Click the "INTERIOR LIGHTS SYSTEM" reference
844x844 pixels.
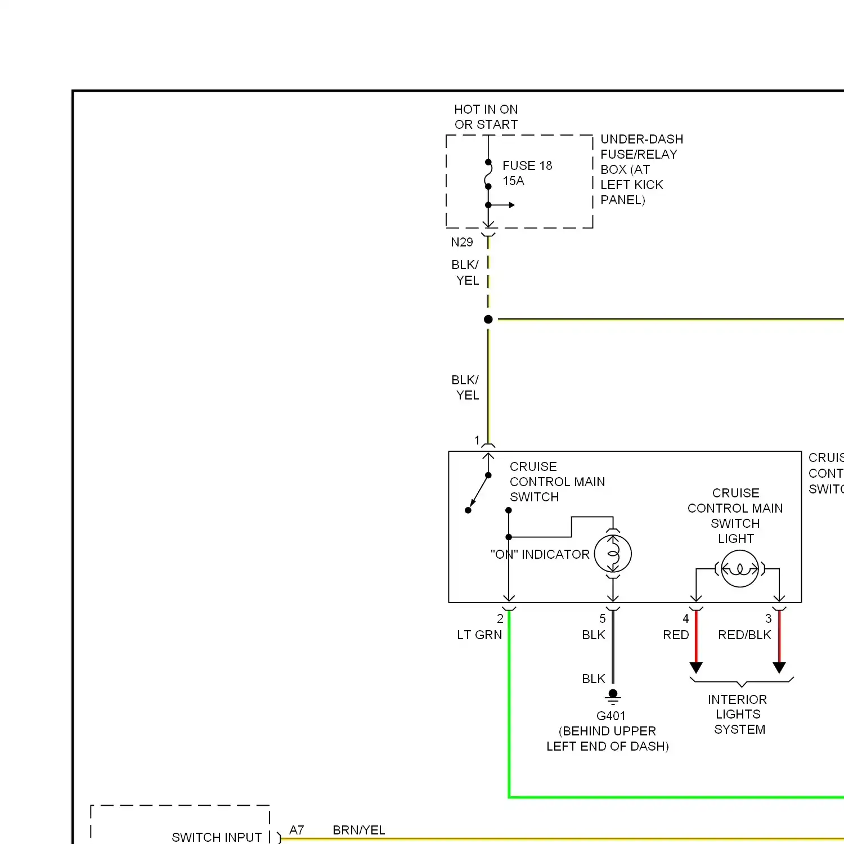pyautogui.click(x=738, y=714)
